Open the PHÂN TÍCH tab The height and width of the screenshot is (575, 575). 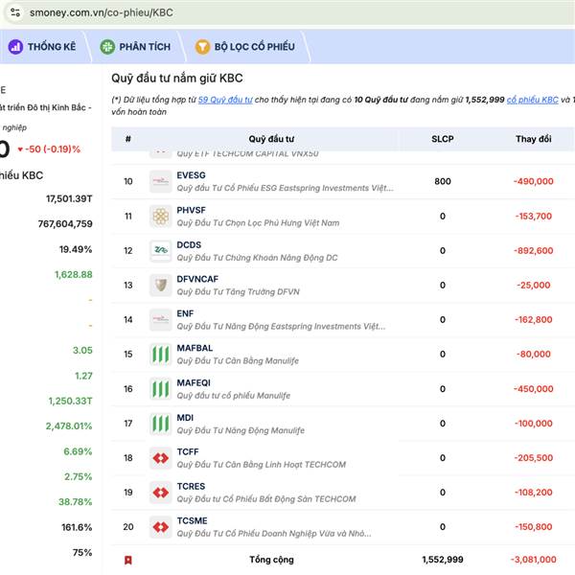pyautogui.click(x=135, y=47)
